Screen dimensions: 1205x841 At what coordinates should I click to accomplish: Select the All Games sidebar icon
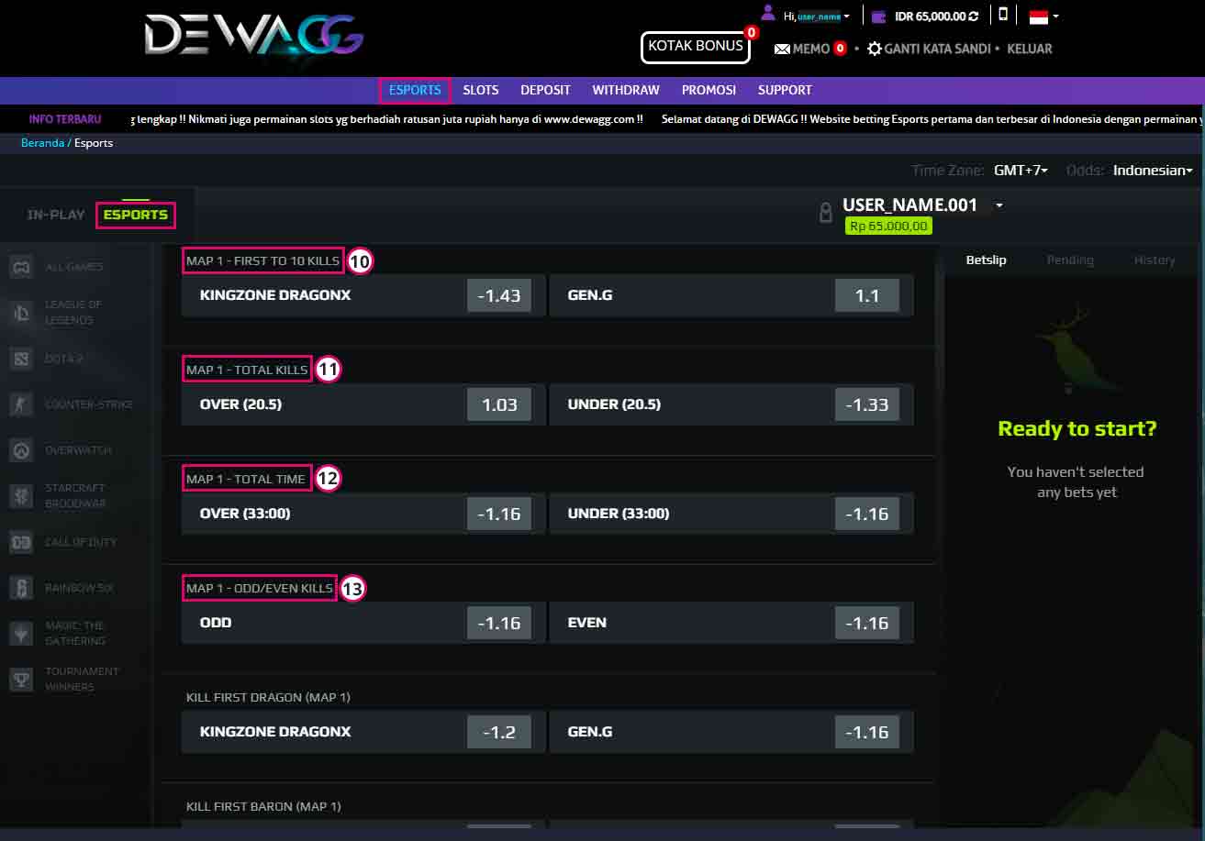point(21,267)
